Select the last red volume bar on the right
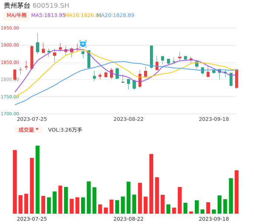Viewport: 254px width, 224px height. coord(237,192)
